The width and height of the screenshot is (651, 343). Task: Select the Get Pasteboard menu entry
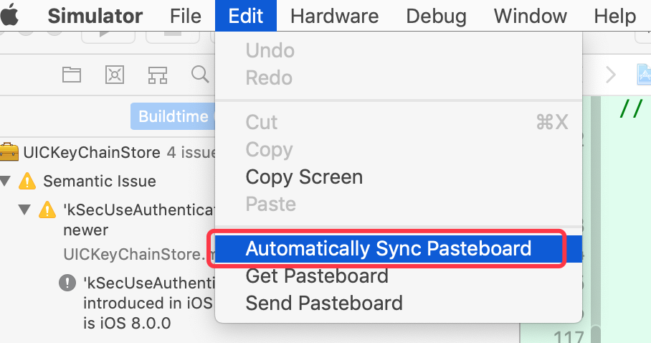316,276
